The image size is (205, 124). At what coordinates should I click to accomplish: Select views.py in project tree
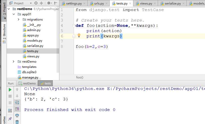(31, 56)
